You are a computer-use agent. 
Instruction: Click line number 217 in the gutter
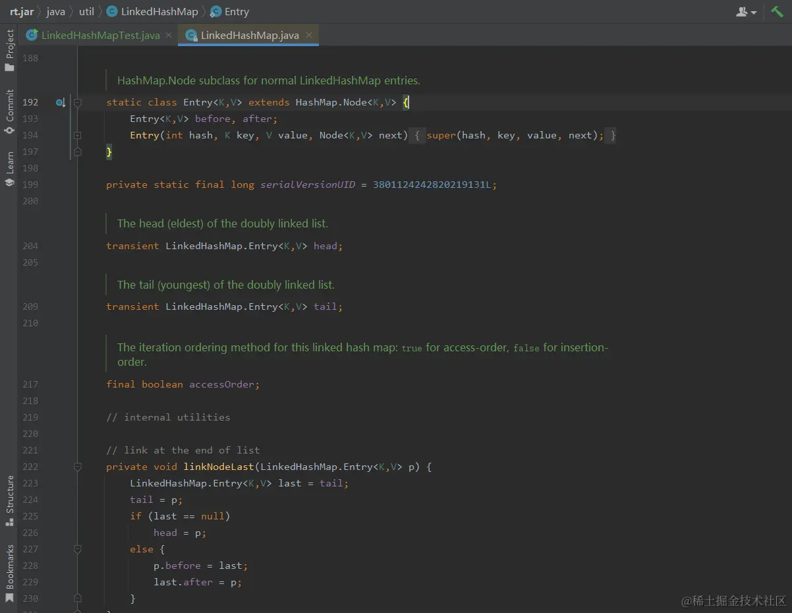tap(30, 384)
